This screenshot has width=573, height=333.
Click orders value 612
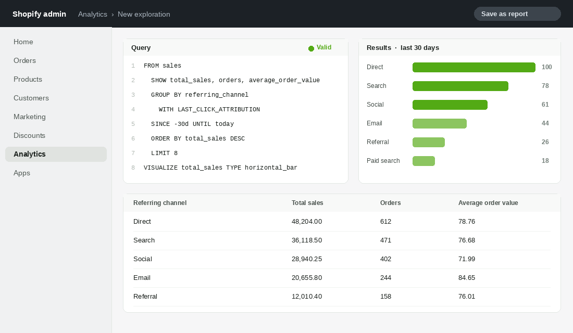[x=385, y=222]
